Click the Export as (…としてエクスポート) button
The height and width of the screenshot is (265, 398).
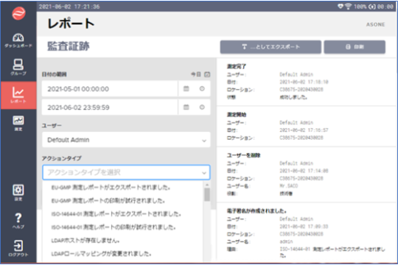pyautogui.click(x=270, y=47)
